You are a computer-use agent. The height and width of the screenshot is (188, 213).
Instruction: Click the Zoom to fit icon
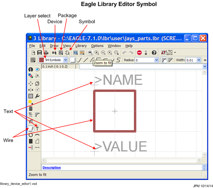click(x=90, y=53)
